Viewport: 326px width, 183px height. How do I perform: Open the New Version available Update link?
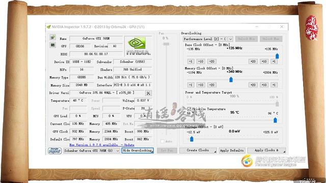click(102, 145)
